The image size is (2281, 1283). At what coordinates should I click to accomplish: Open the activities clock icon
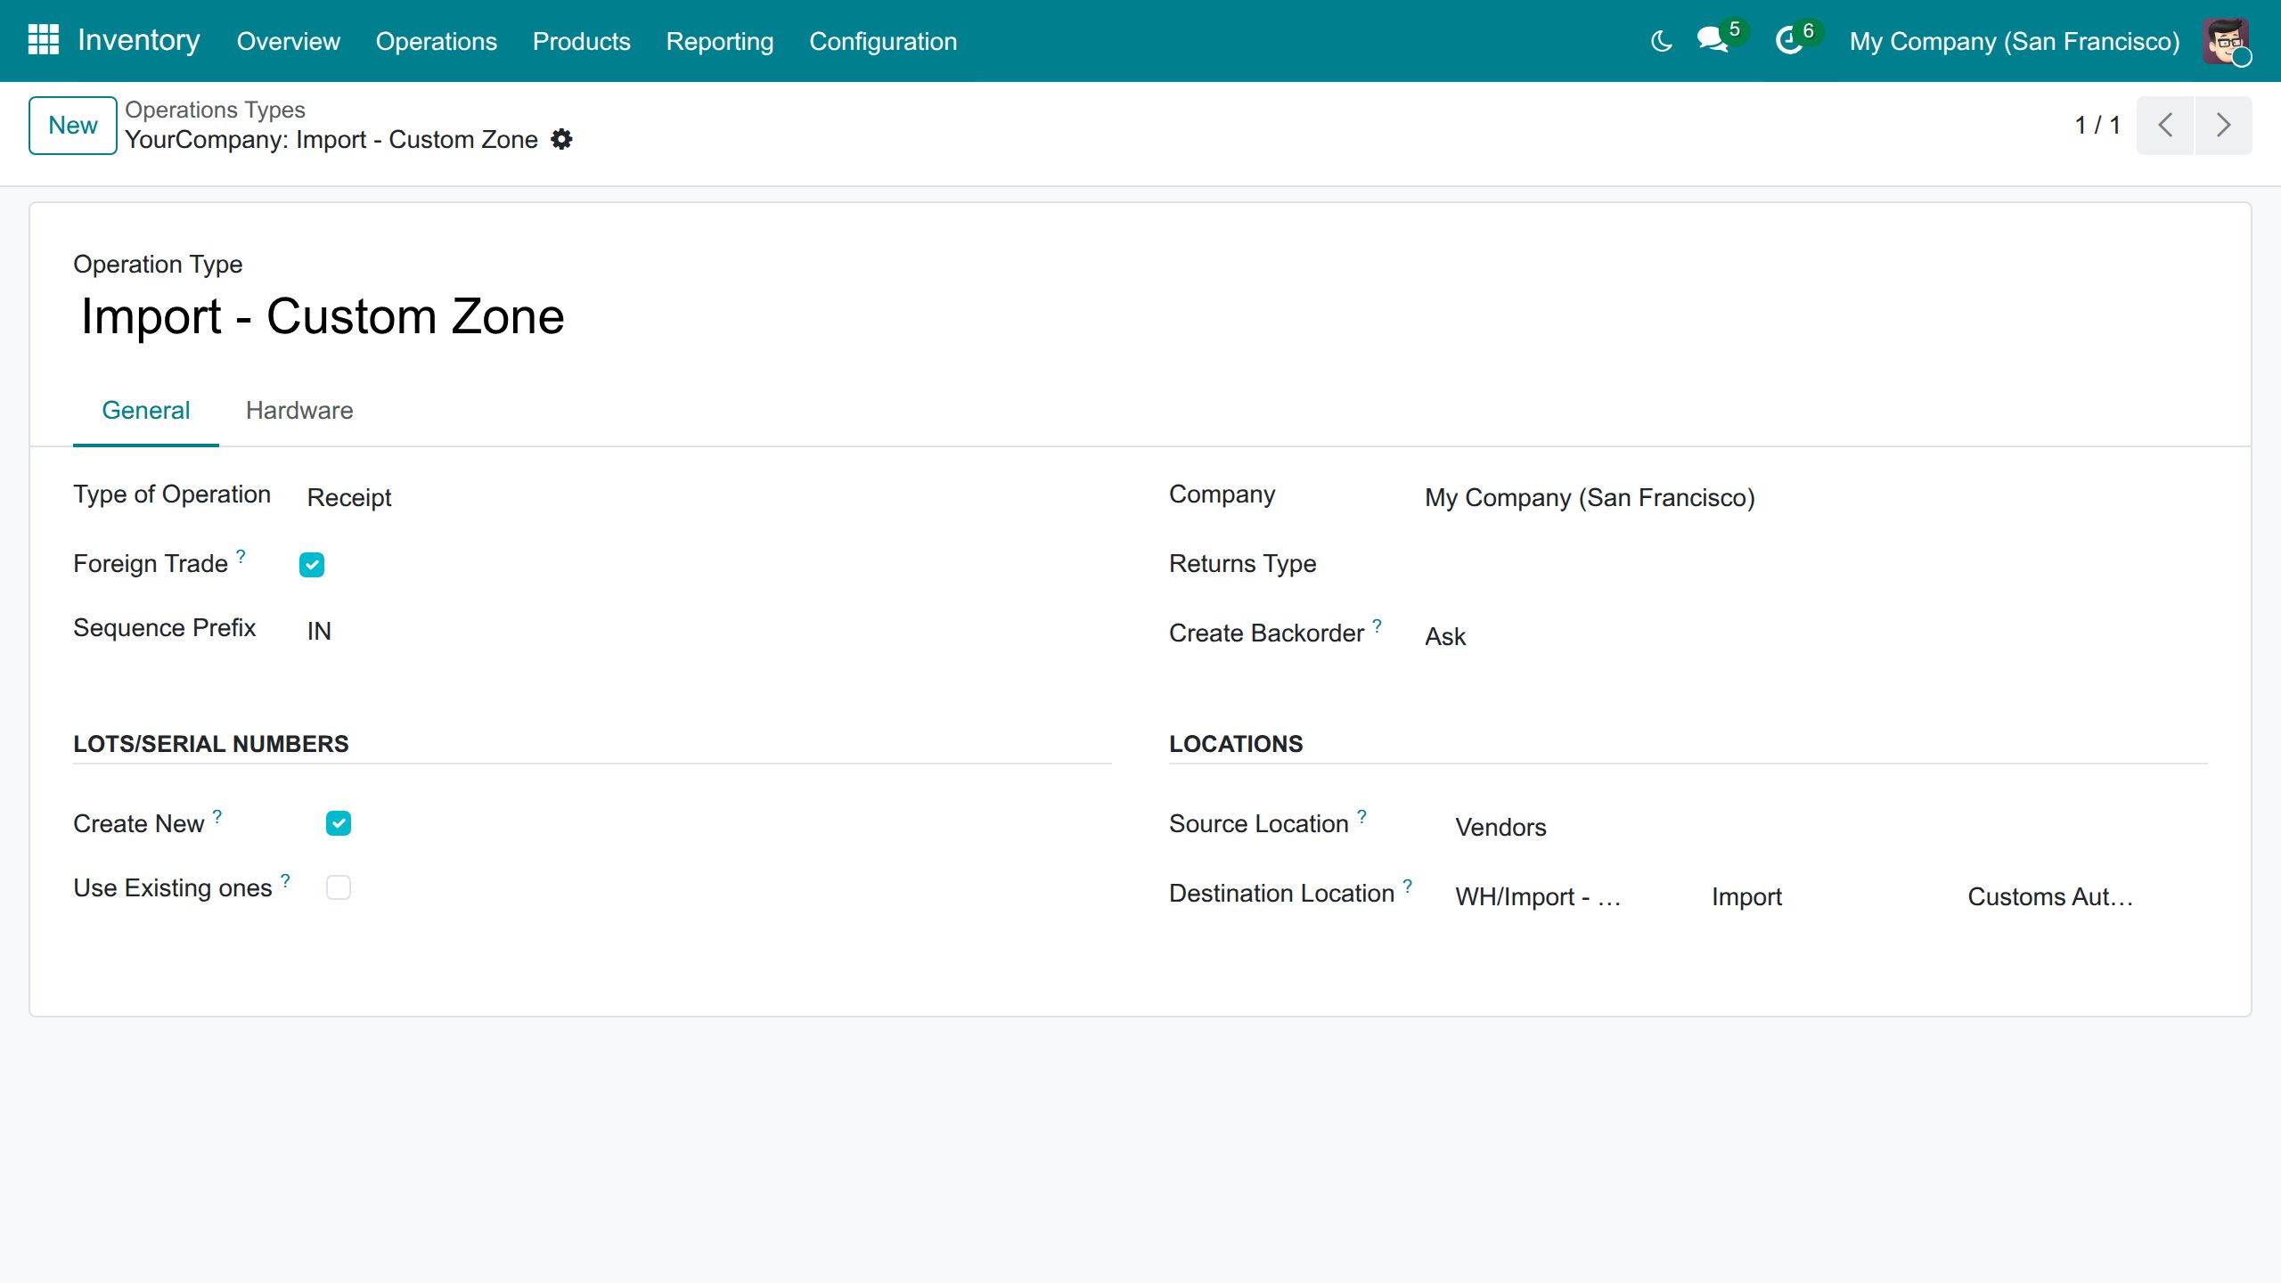(1789, 41)
